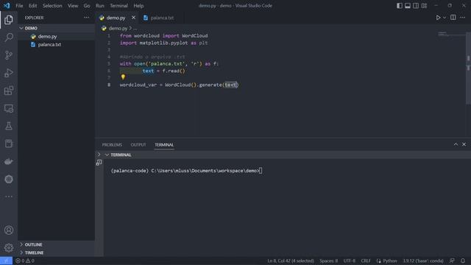The width and height of the screenshot is (471, 265).
Task: Open the Accounts menu icon
Action: 9,230
